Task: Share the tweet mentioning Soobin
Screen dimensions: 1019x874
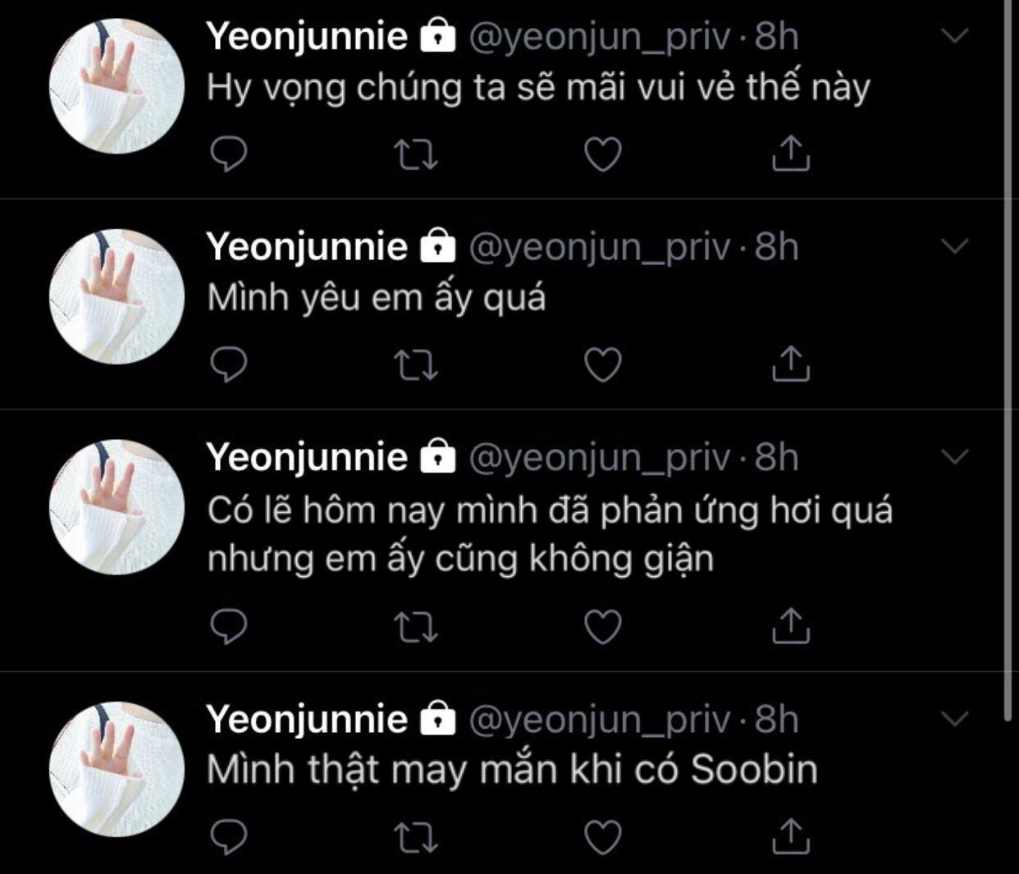Action: [x=791, y=836]
